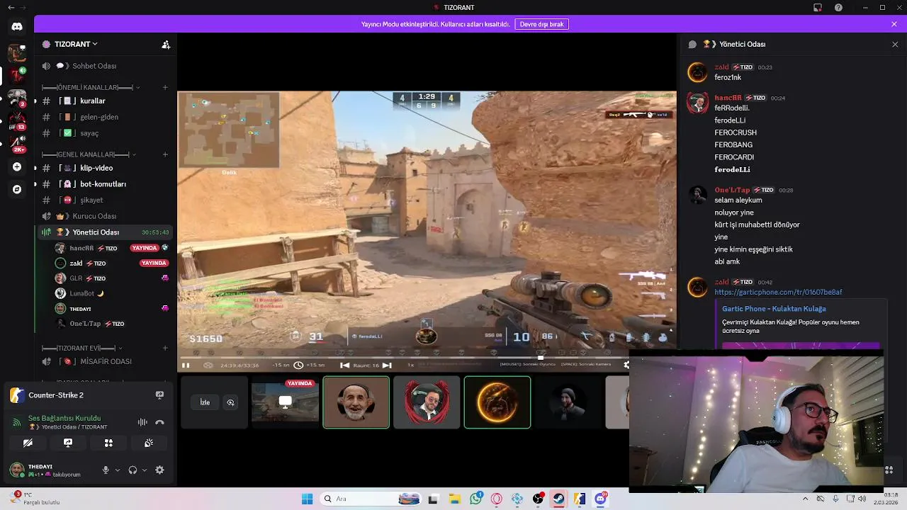The image size is (907, 510).
Task: Open the YAYINDA stream thumbnail tile
Action: point(285,402)
